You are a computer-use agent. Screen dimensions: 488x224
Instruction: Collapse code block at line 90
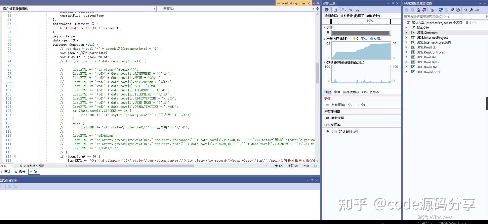(x=15, y=45)
